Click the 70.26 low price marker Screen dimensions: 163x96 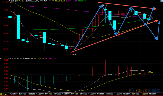73,55
